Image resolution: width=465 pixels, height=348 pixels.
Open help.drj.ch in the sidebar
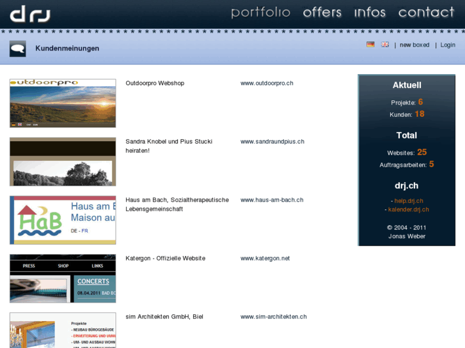tap(409, 200)
